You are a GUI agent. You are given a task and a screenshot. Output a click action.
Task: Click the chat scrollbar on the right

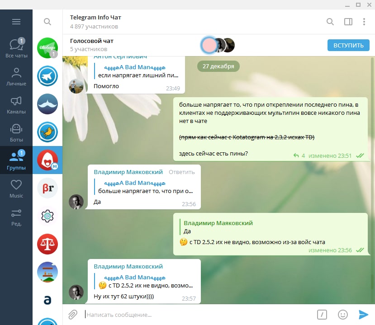point(373,180)
